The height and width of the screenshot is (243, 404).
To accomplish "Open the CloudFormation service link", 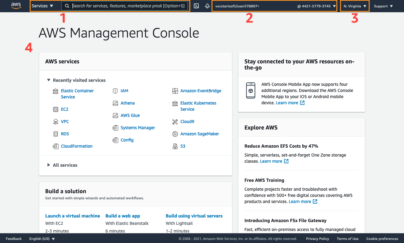I will click(77, 146).
